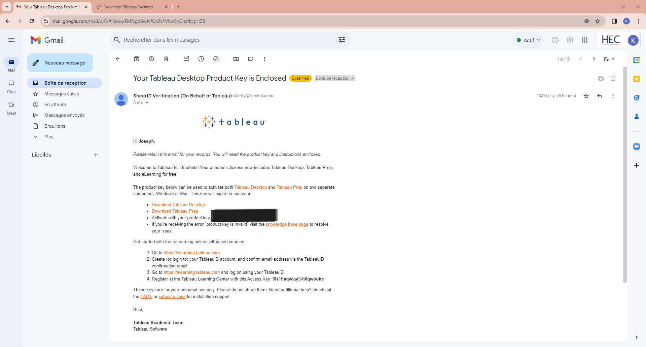Delete the email with trash icon
Screen dimensions: 646x347
coord(166,59)
